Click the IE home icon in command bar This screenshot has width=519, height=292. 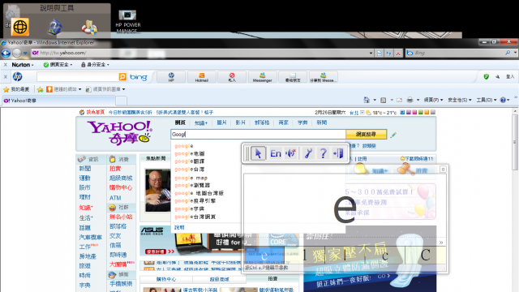(x=367, y=100)
